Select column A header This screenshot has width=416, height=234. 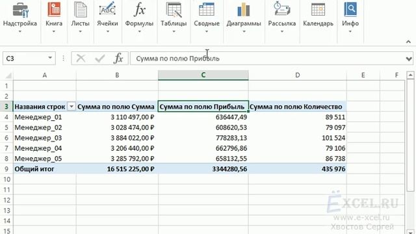[x=45, y=75]
